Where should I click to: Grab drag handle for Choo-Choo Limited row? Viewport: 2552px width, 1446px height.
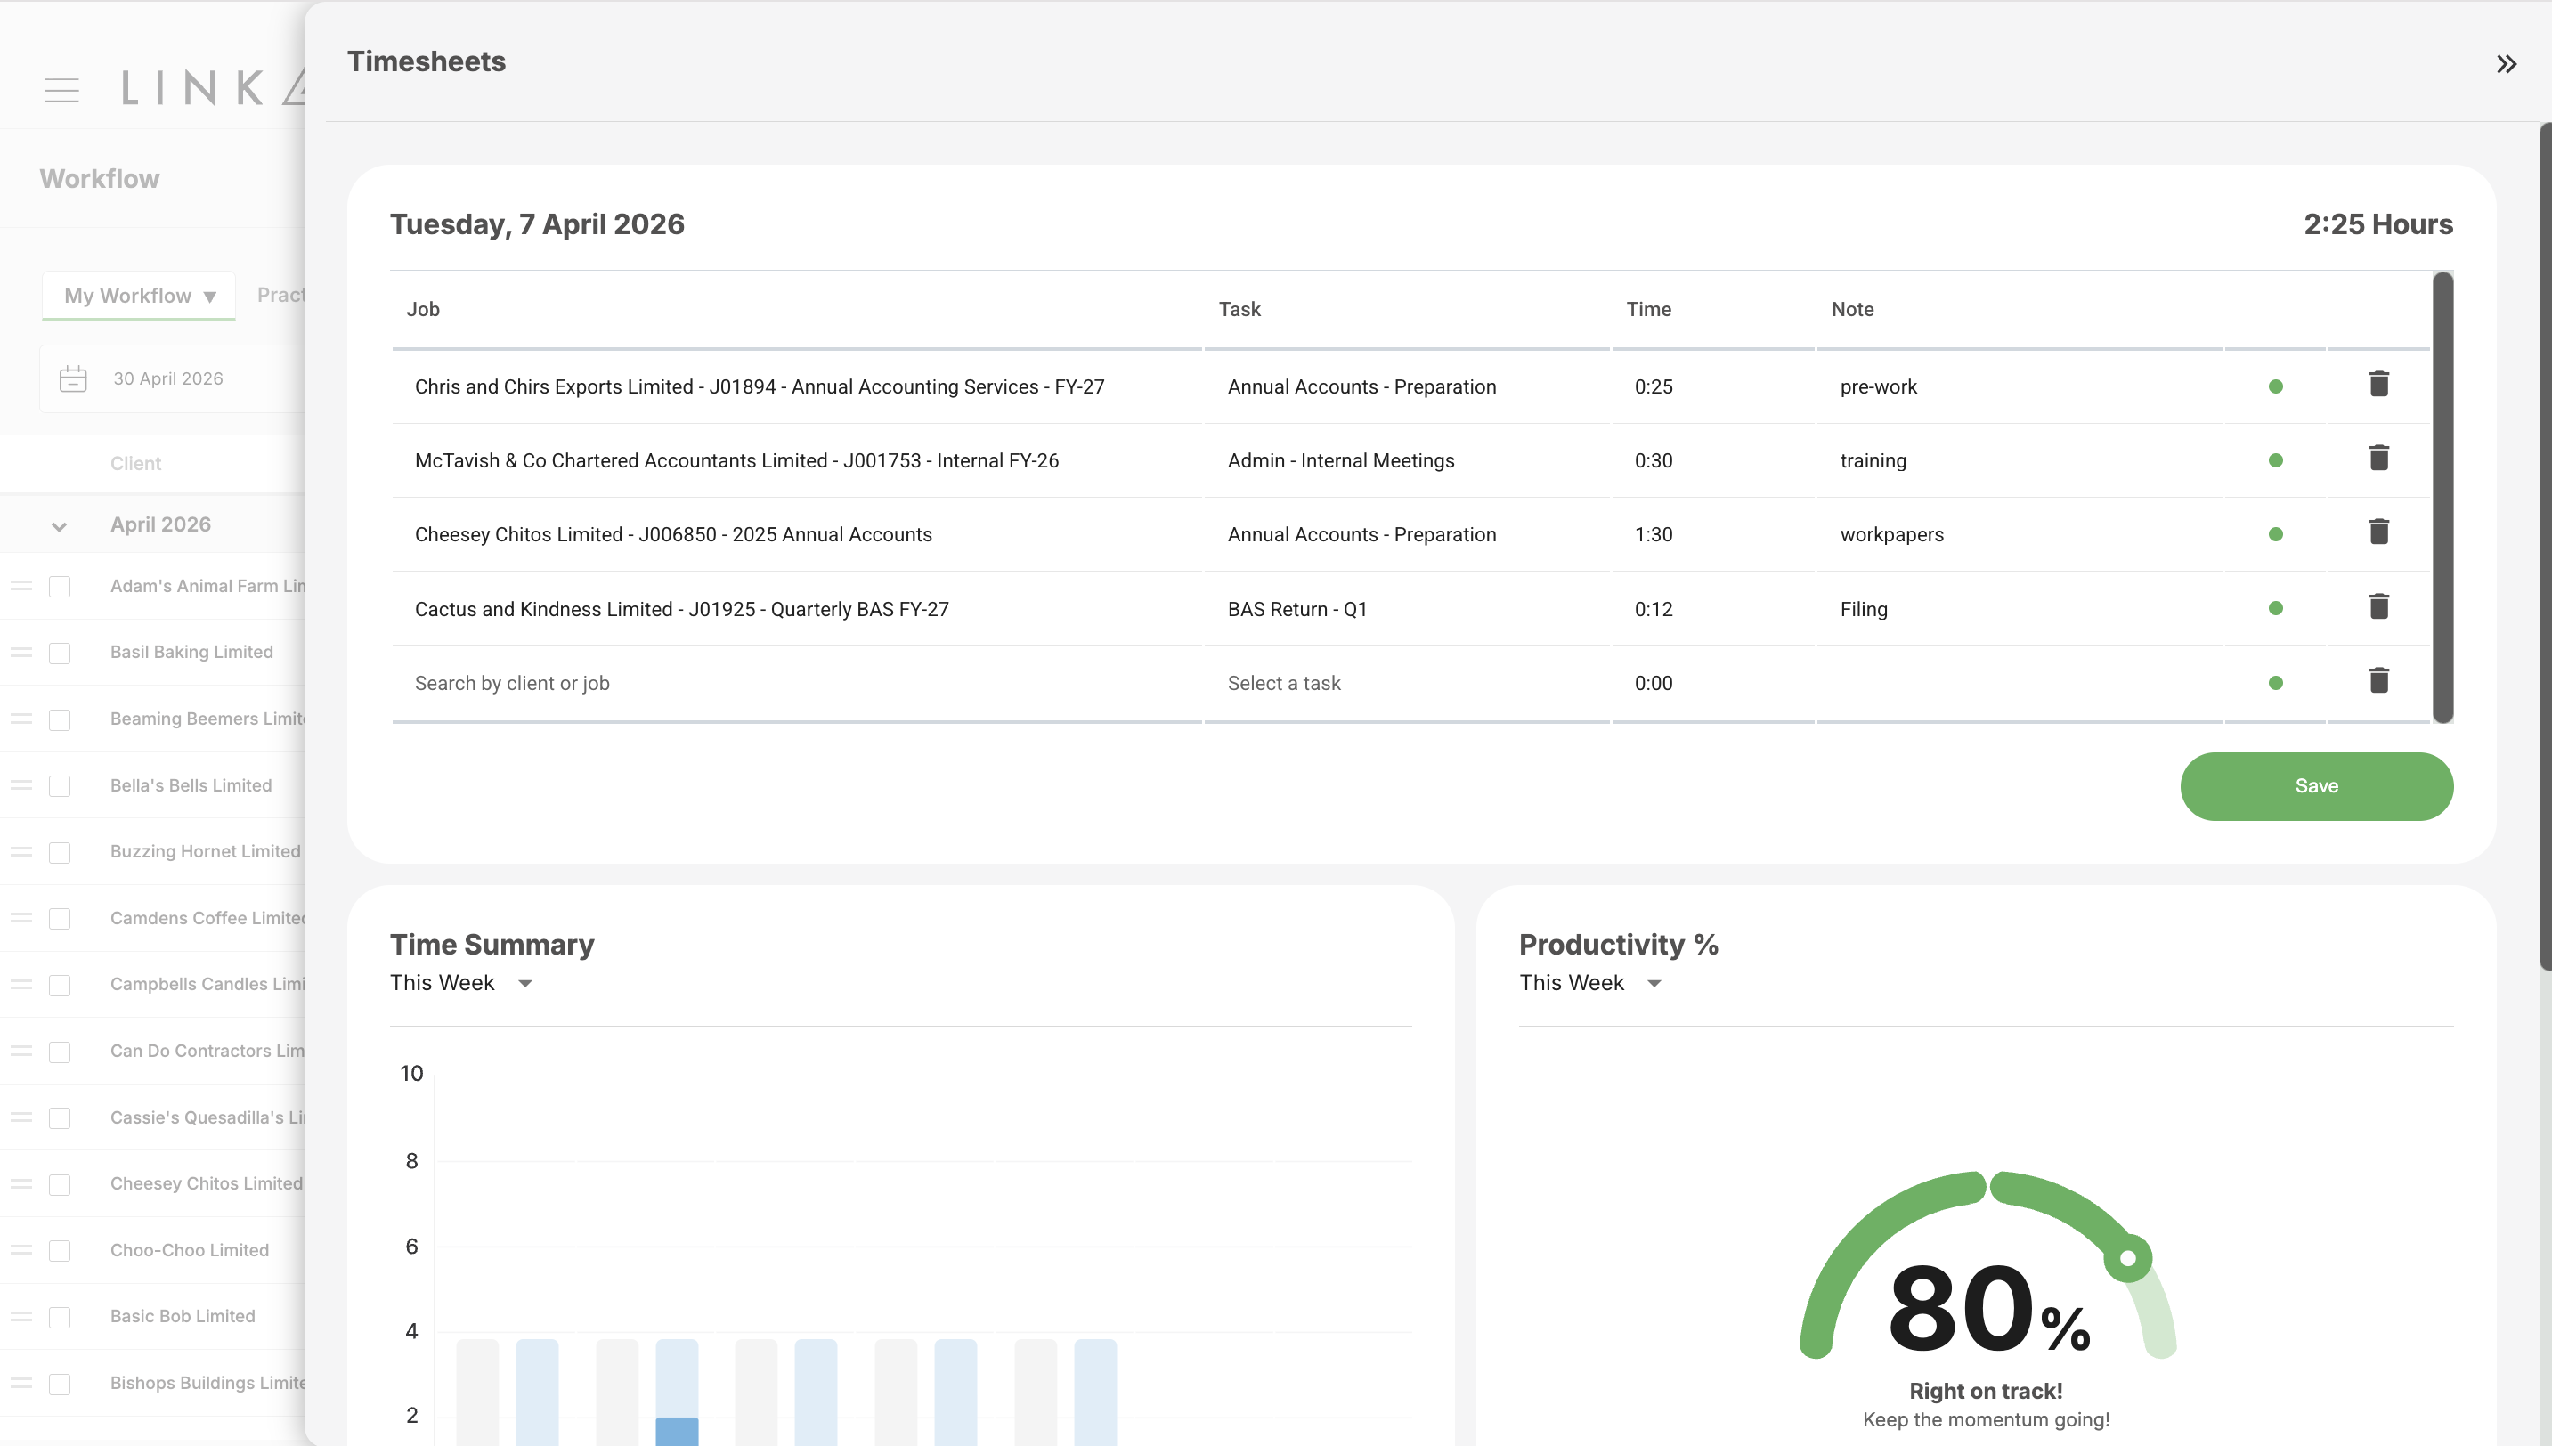point(20,1250)
